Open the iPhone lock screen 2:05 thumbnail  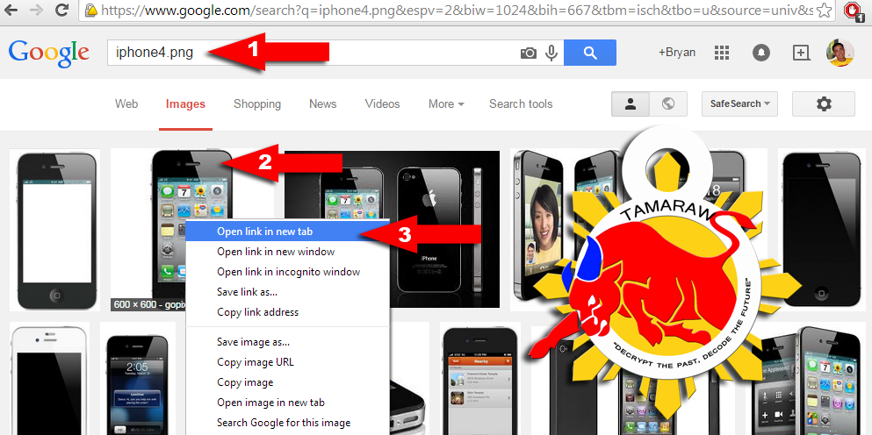pyautogui.click(x=137, y=378)
